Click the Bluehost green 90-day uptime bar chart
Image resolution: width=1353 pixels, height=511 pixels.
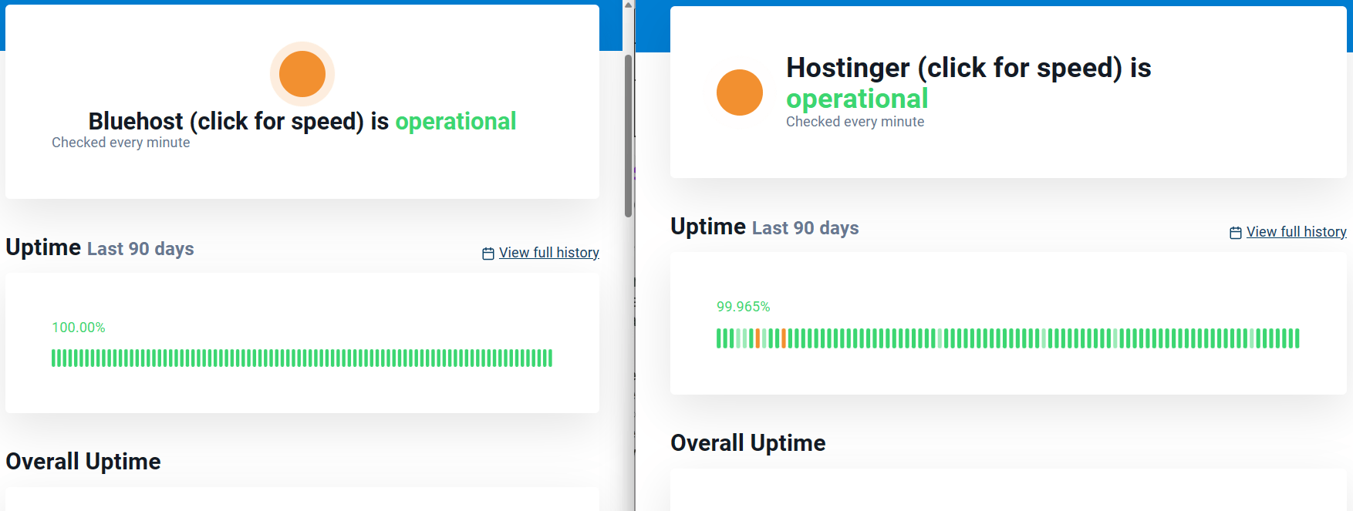pyautogui.click(x=302, y=358)
